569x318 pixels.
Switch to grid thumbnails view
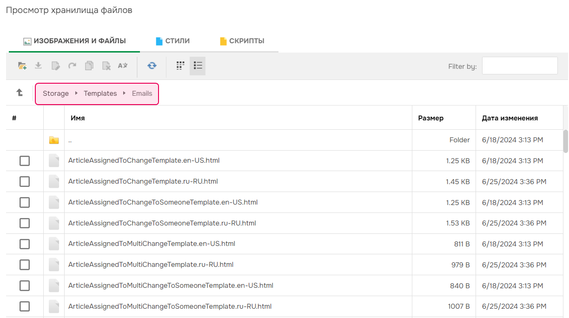click(180, 66)
